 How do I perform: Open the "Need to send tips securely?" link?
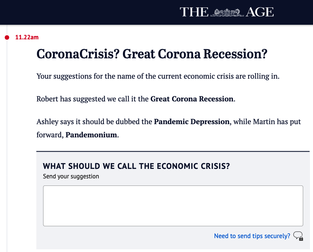click(x=252, y=236)
